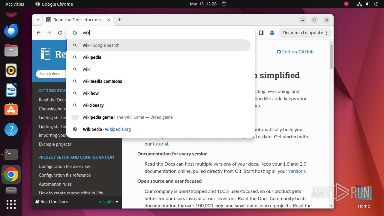Open 'Configuration file overview' sidebar link

(64, 166)
